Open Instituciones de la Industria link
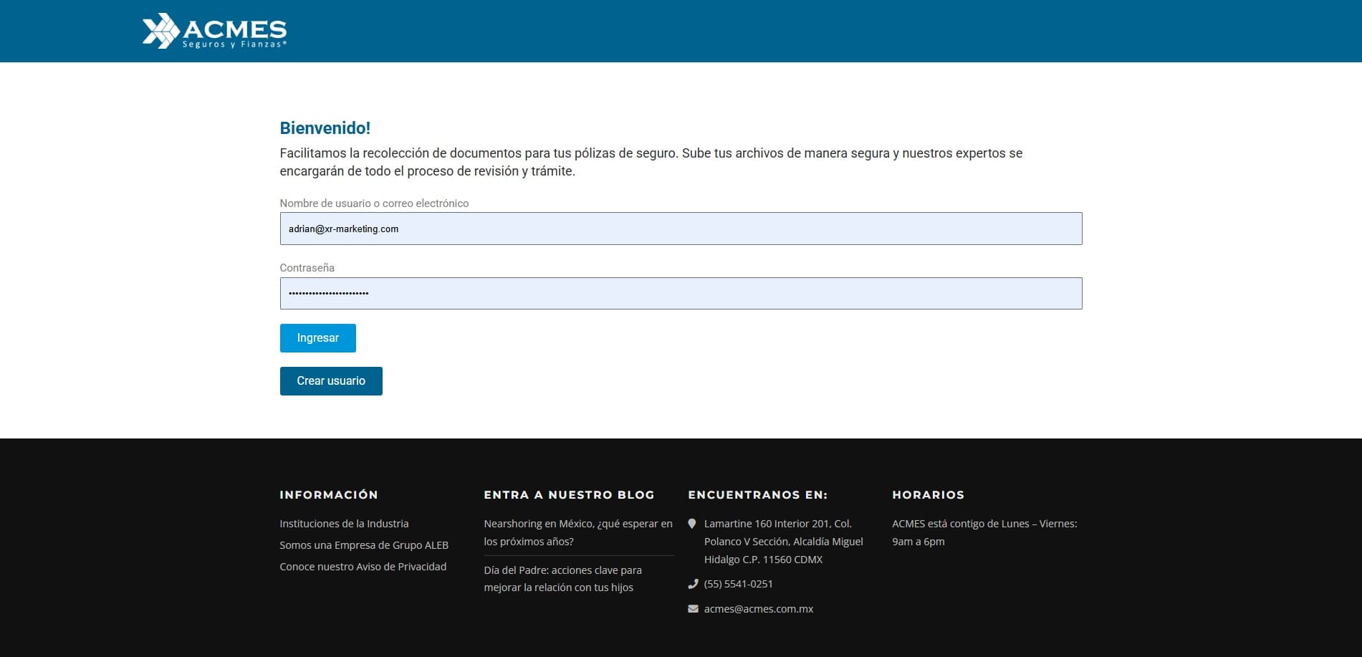 click(x=344, y=524)
